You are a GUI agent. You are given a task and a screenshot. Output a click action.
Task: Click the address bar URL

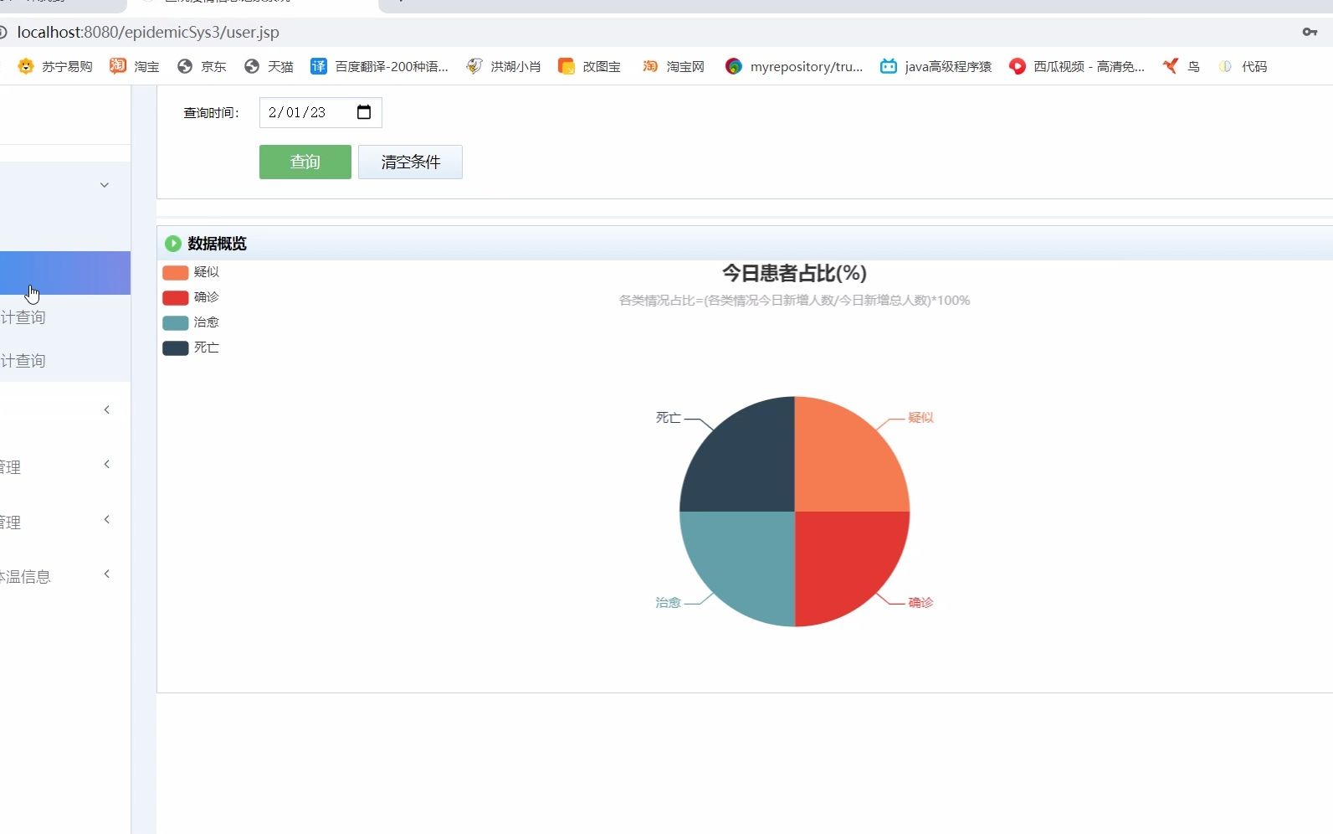pos(148,32)
